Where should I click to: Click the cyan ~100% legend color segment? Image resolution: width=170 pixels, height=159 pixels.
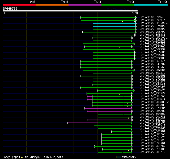(x=151, y=5)
